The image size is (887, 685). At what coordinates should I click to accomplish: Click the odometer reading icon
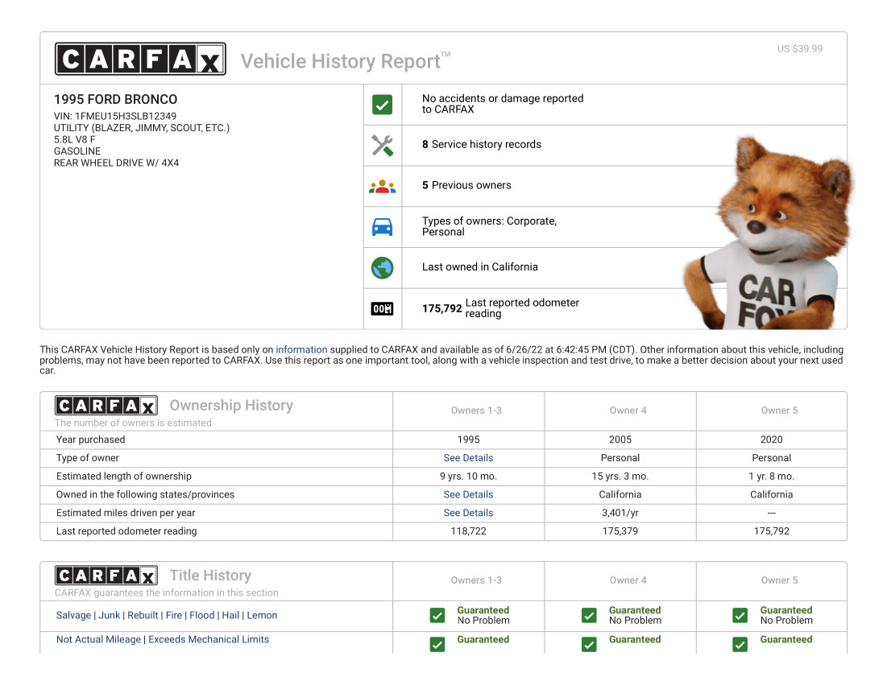pos(383,308)
